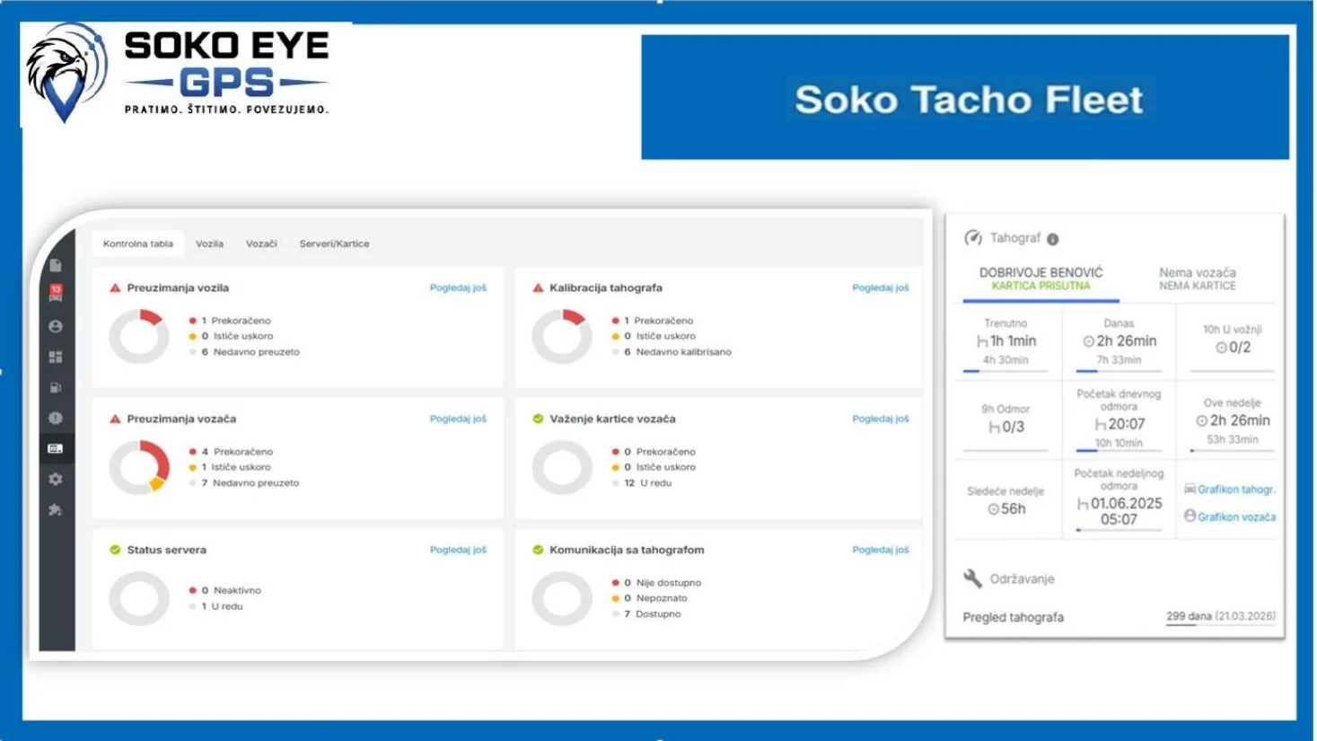
Task: Click Pogledaj još for Kalibracija tahografa
Action: tap(881, 288)
